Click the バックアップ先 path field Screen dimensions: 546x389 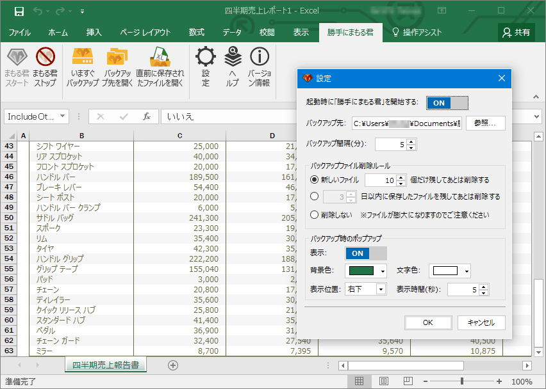tap(407, 123)
